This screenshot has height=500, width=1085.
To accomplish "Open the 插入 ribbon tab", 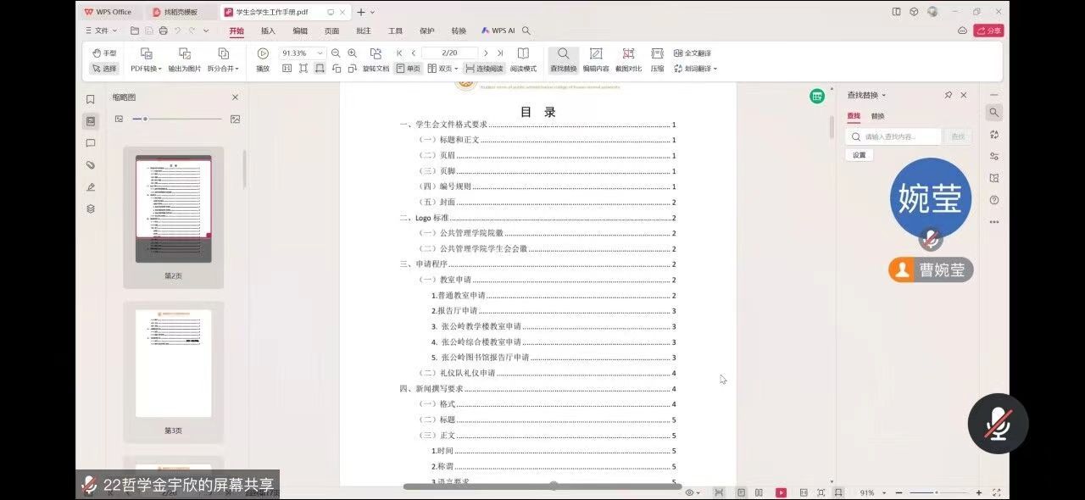I will click(268, 31).
